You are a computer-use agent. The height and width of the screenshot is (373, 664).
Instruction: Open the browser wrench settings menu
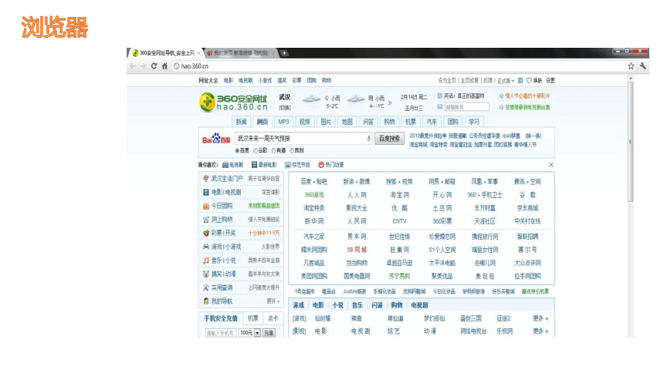(643, 66)
